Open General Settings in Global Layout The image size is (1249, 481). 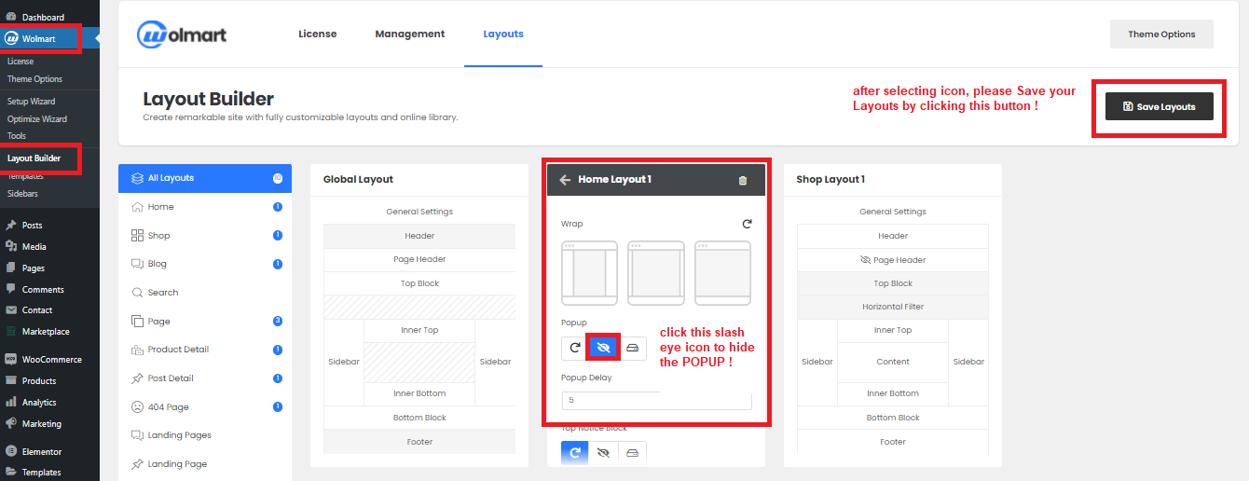[x=419, y=212]
